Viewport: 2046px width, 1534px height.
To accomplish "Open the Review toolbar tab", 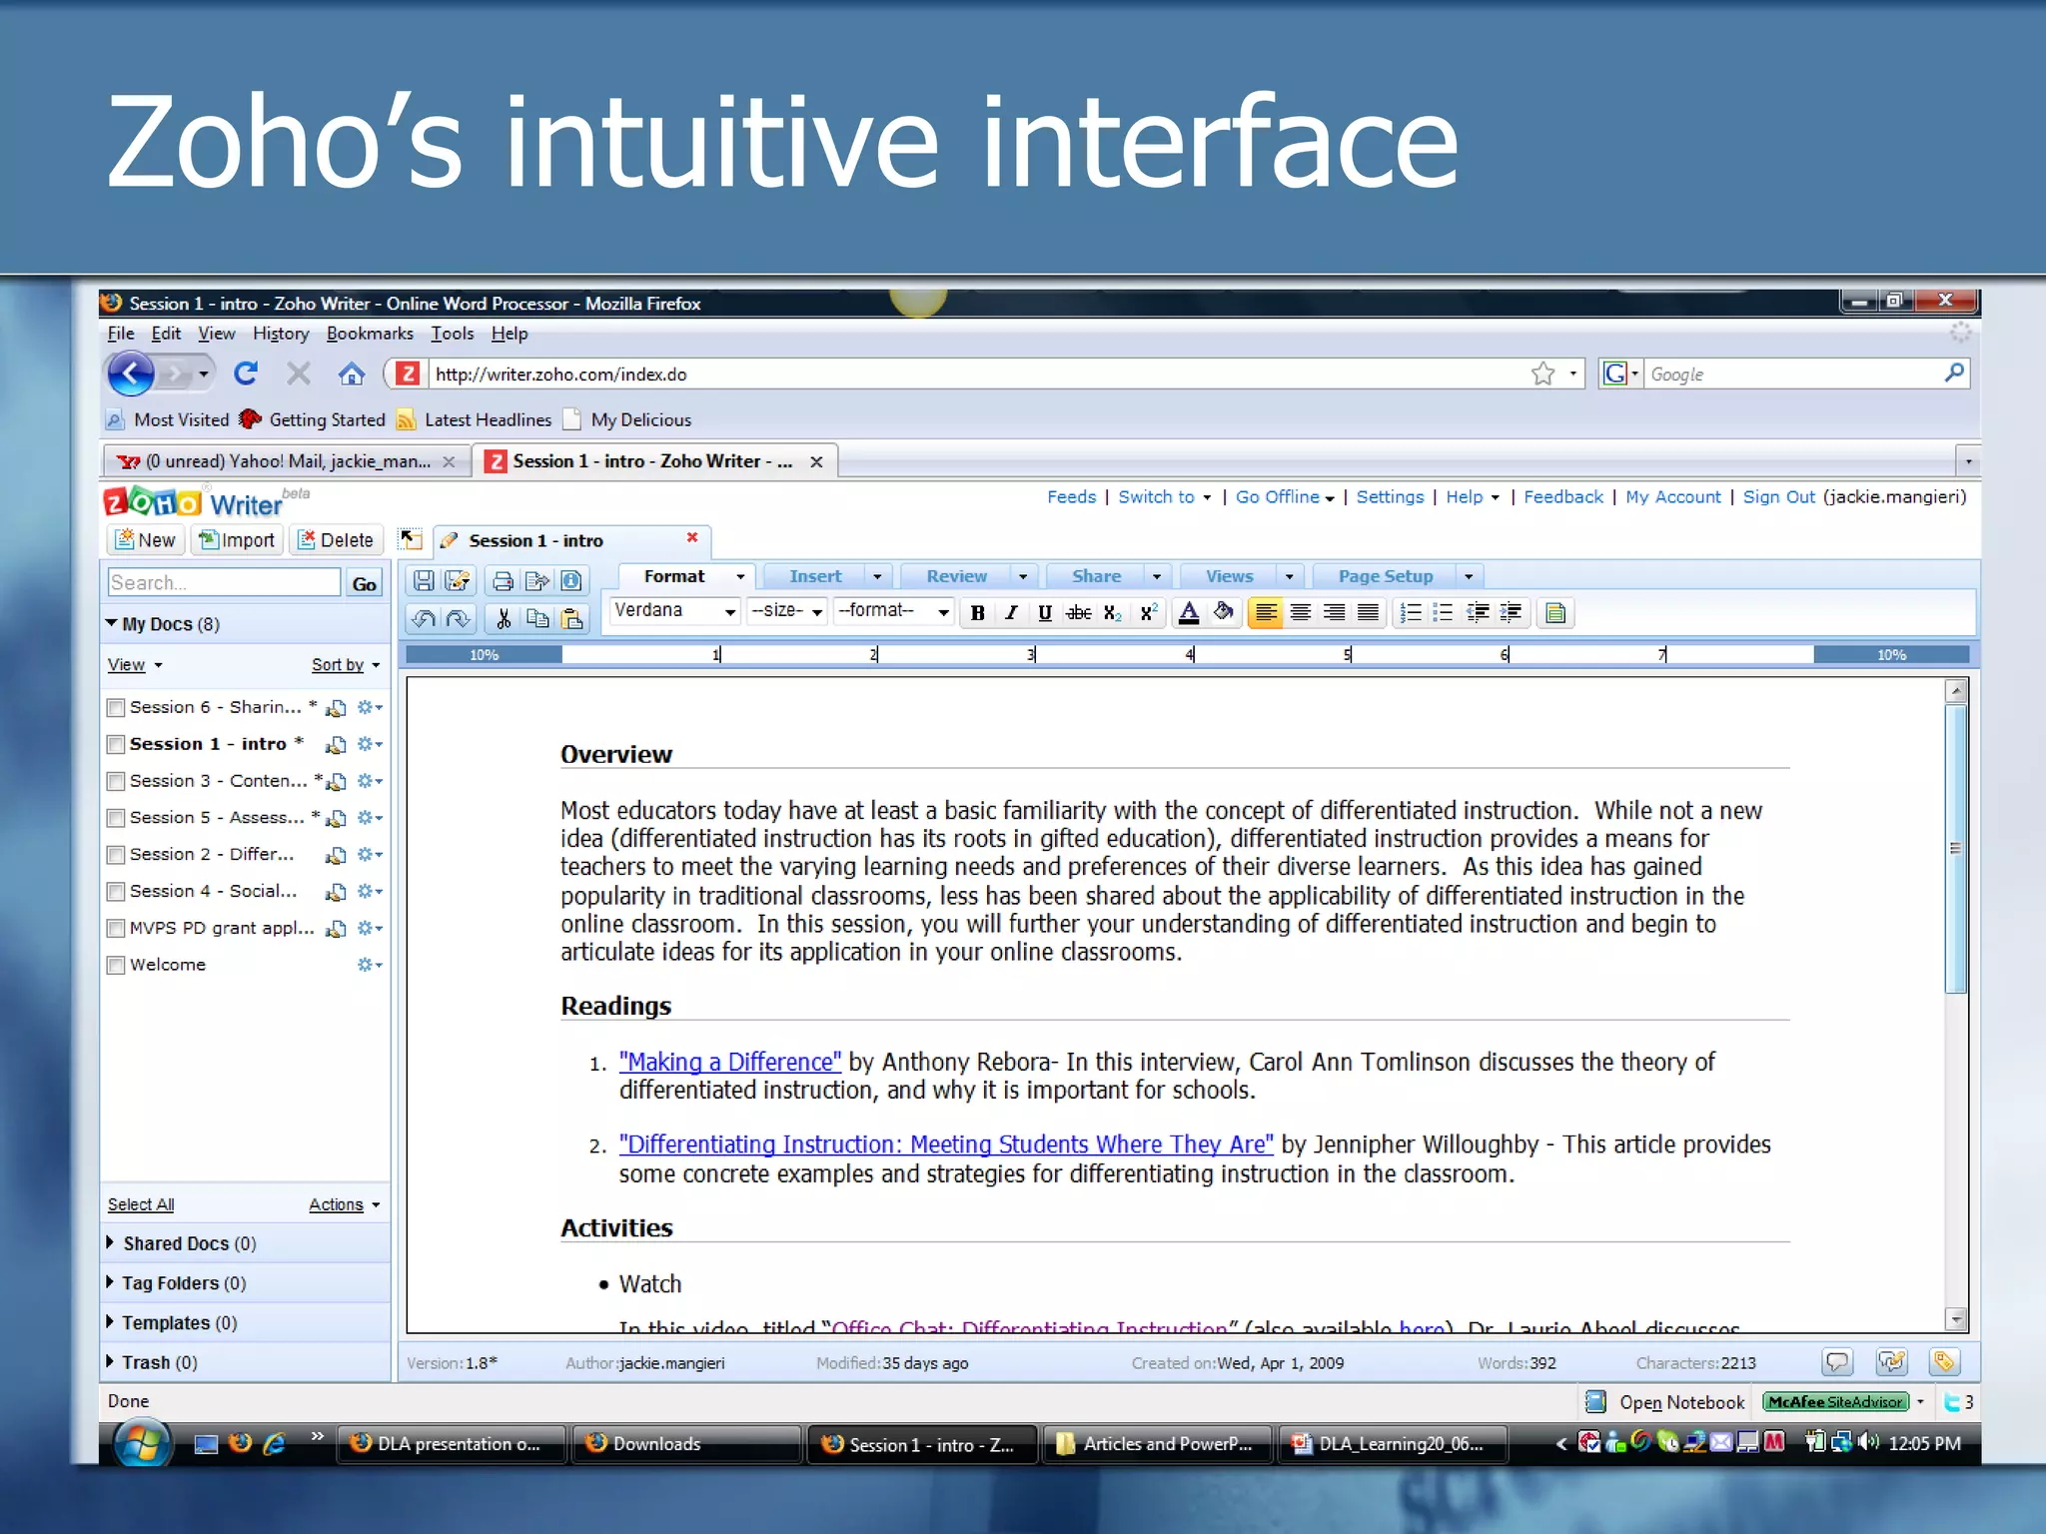I will (x=956, y=576).
